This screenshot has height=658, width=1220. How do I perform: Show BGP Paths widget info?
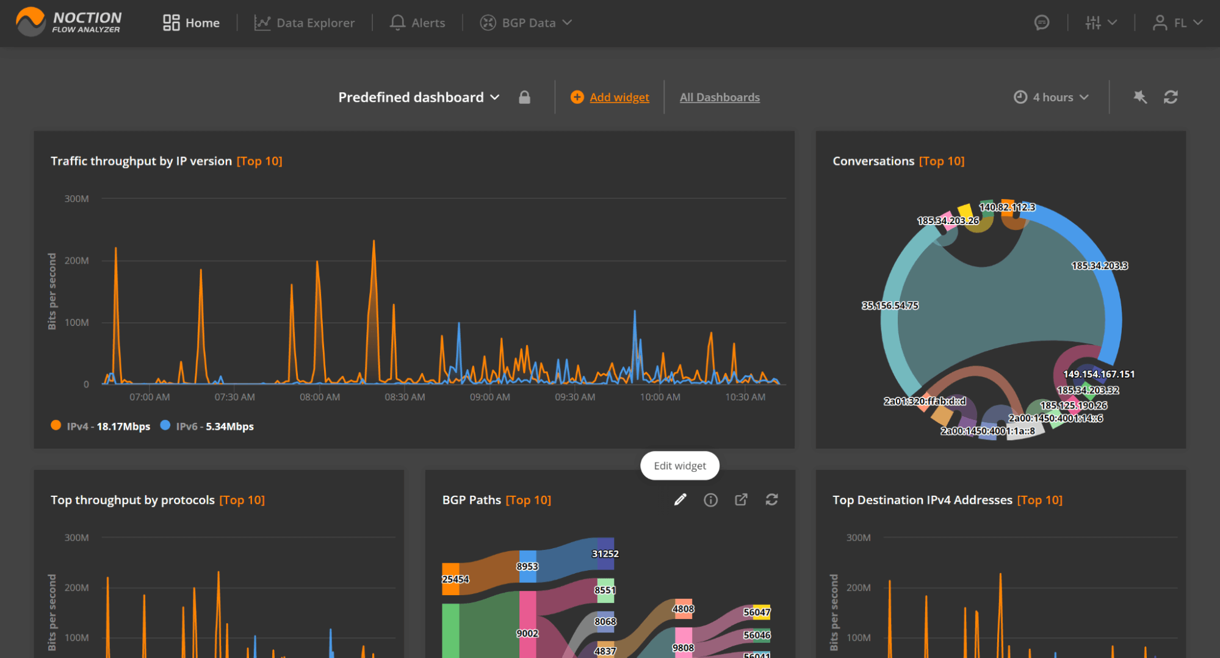point(710,500)
